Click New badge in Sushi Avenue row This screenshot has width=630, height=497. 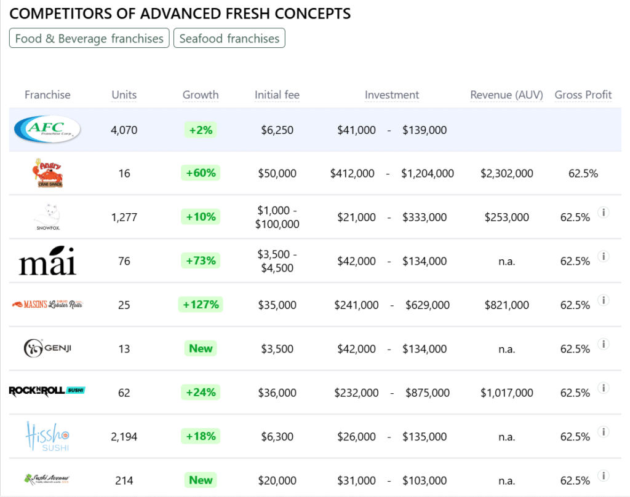click(x=201, y=480)
